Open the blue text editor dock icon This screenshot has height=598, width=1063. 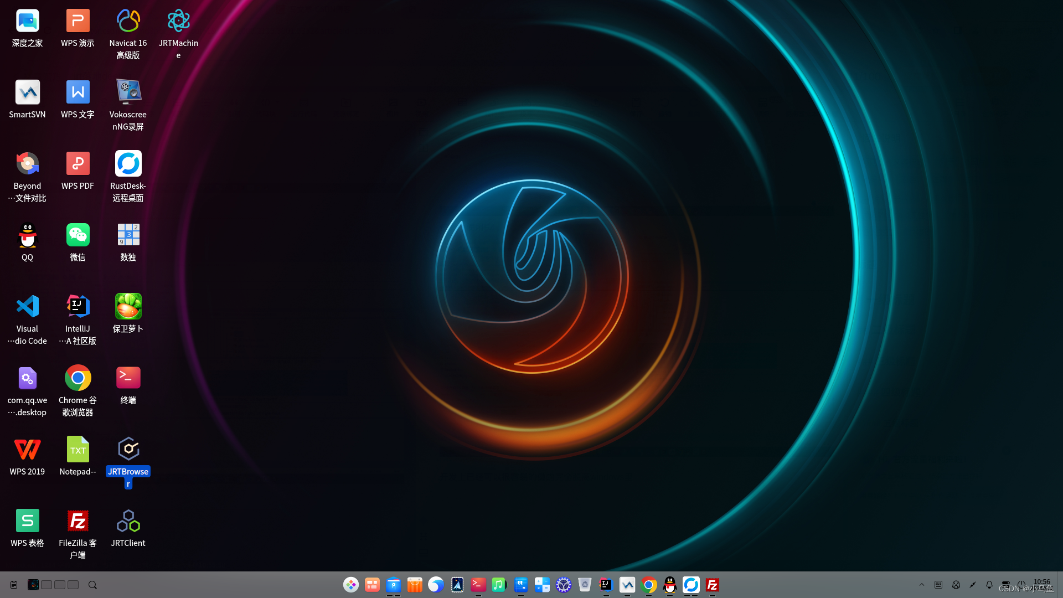point(521,585)
